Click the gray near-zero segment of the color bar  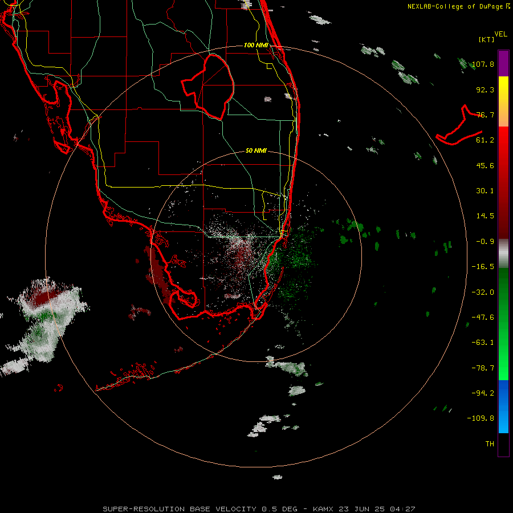tap(503, 254)
